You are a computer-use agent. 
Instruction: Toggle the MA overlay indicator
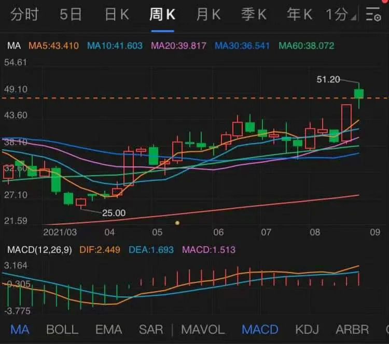click(x=20, y=329)
